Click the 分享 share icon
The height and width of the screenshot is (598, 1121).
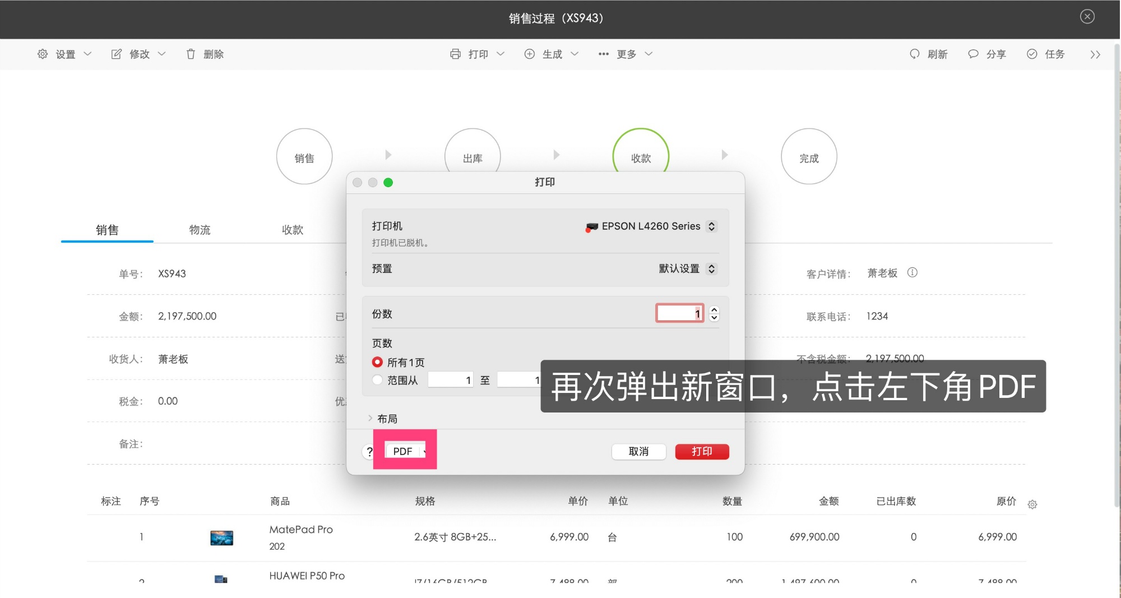point(972,54)
